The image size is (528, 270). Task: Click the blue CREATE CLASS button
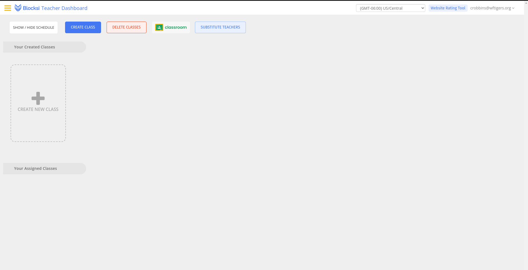point(83,27)
